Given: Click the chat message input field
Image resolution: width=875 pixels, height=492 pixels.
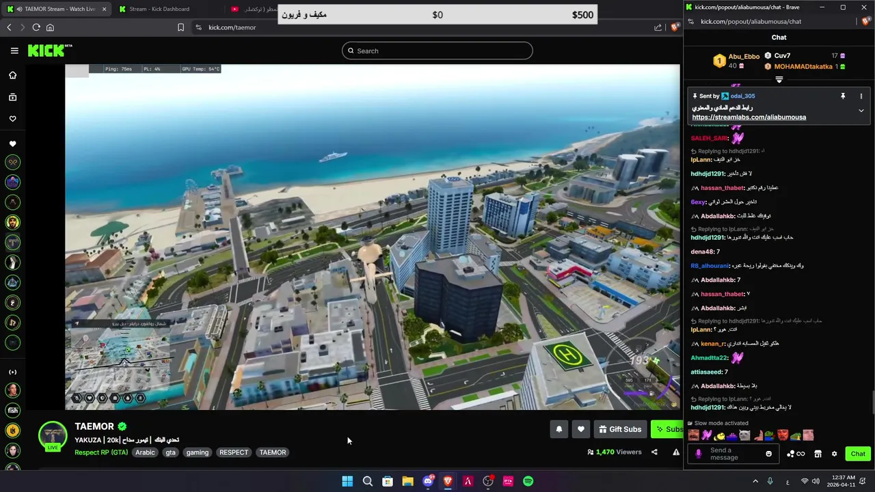Looking at the screenshot, I should [x=735, y=454].
